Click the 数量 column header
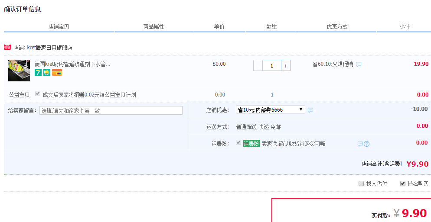The image size is (431, 222). (271, 27)
